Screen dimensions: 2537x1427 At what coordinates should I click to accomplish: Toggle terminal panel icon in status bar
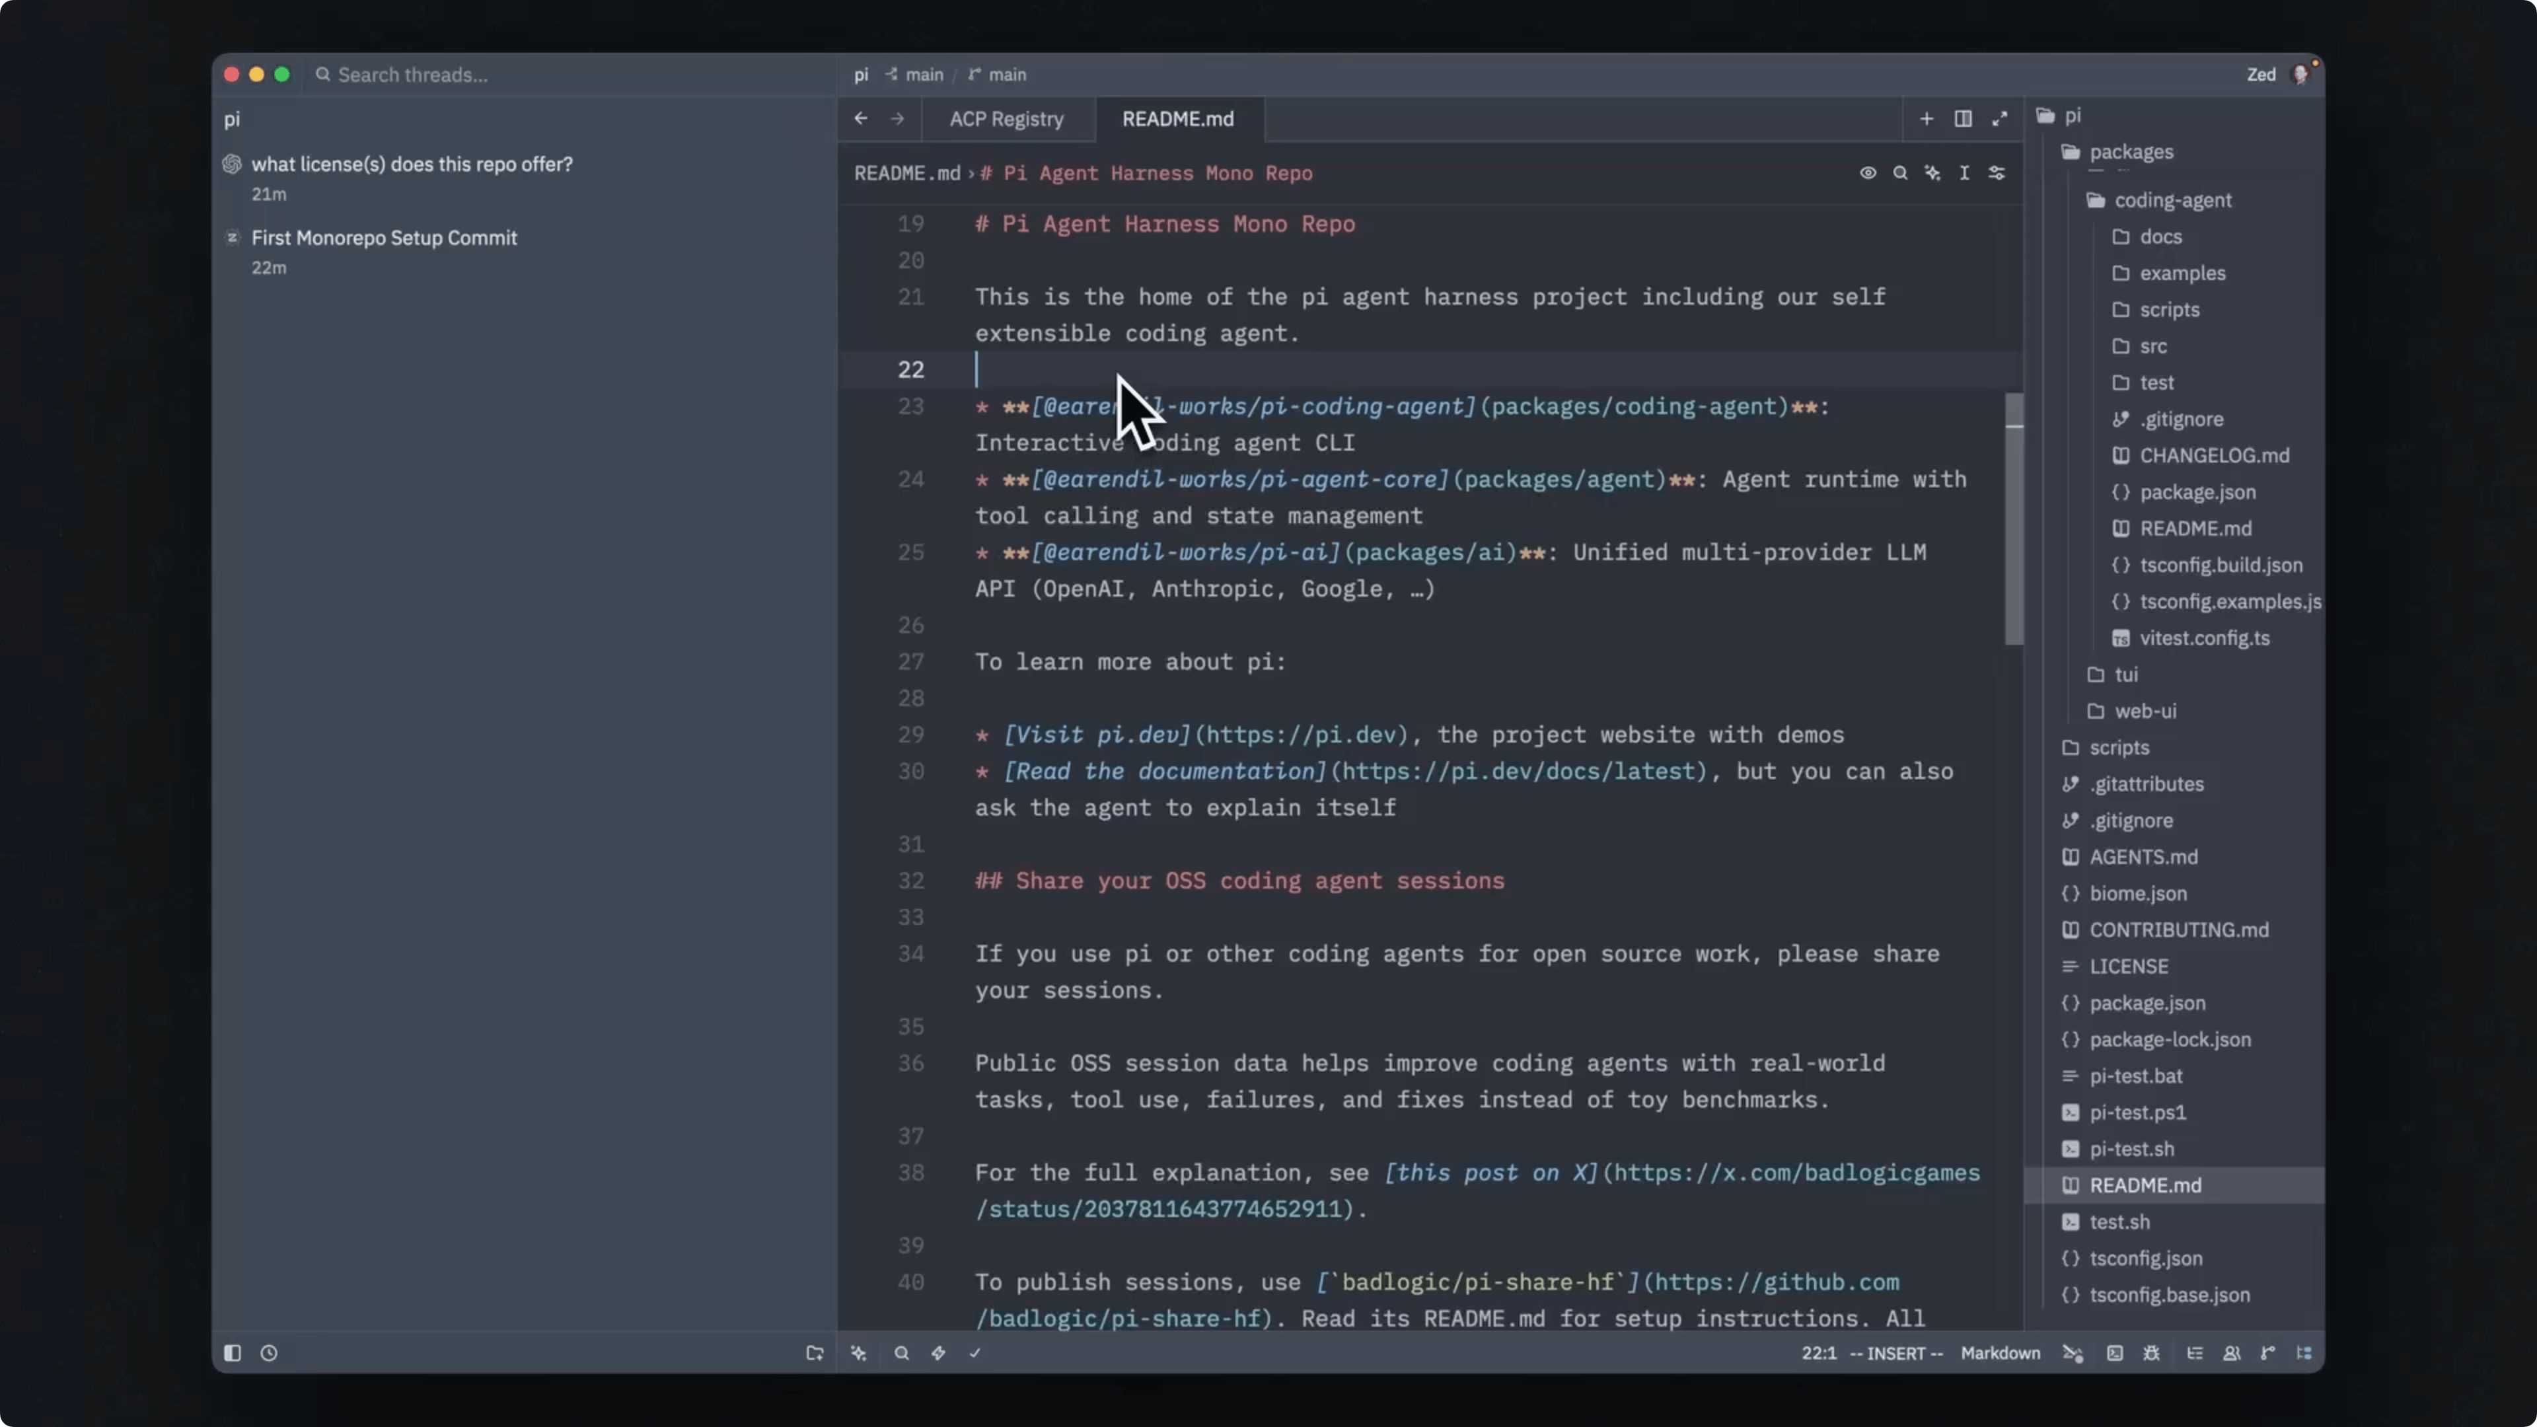click(2114, 1353)
